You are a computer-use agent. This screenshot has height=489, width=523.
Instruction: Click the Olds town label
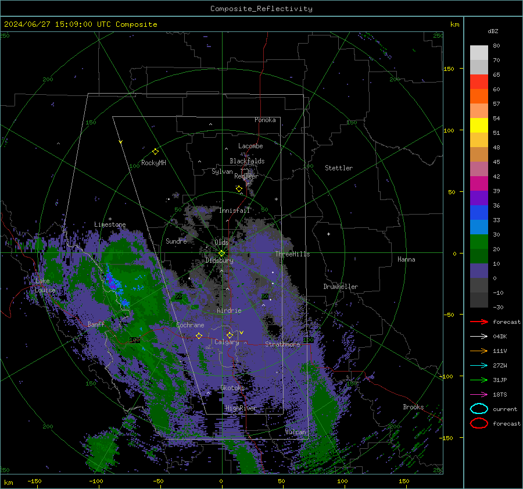pos(221,242)
